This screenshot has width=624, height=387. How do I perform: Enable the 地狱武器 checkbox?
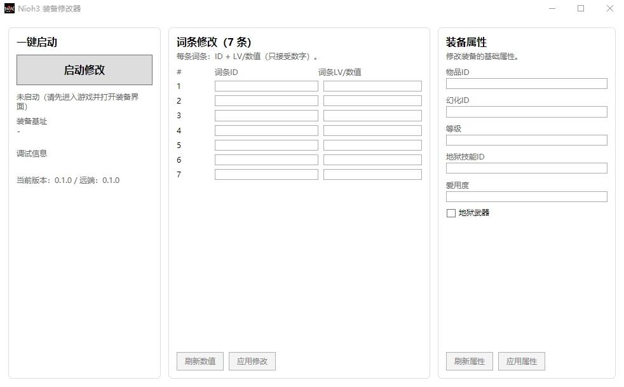coord(451,214)
